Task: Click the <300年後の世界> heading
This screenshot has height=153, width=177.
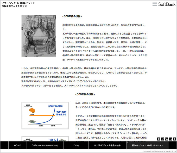Action: (x=85, y=94)
